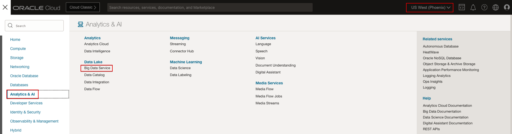Open the help question mark icon
Image resolution: width=512 pixels, height=134 pixels.
coord(484,7)
